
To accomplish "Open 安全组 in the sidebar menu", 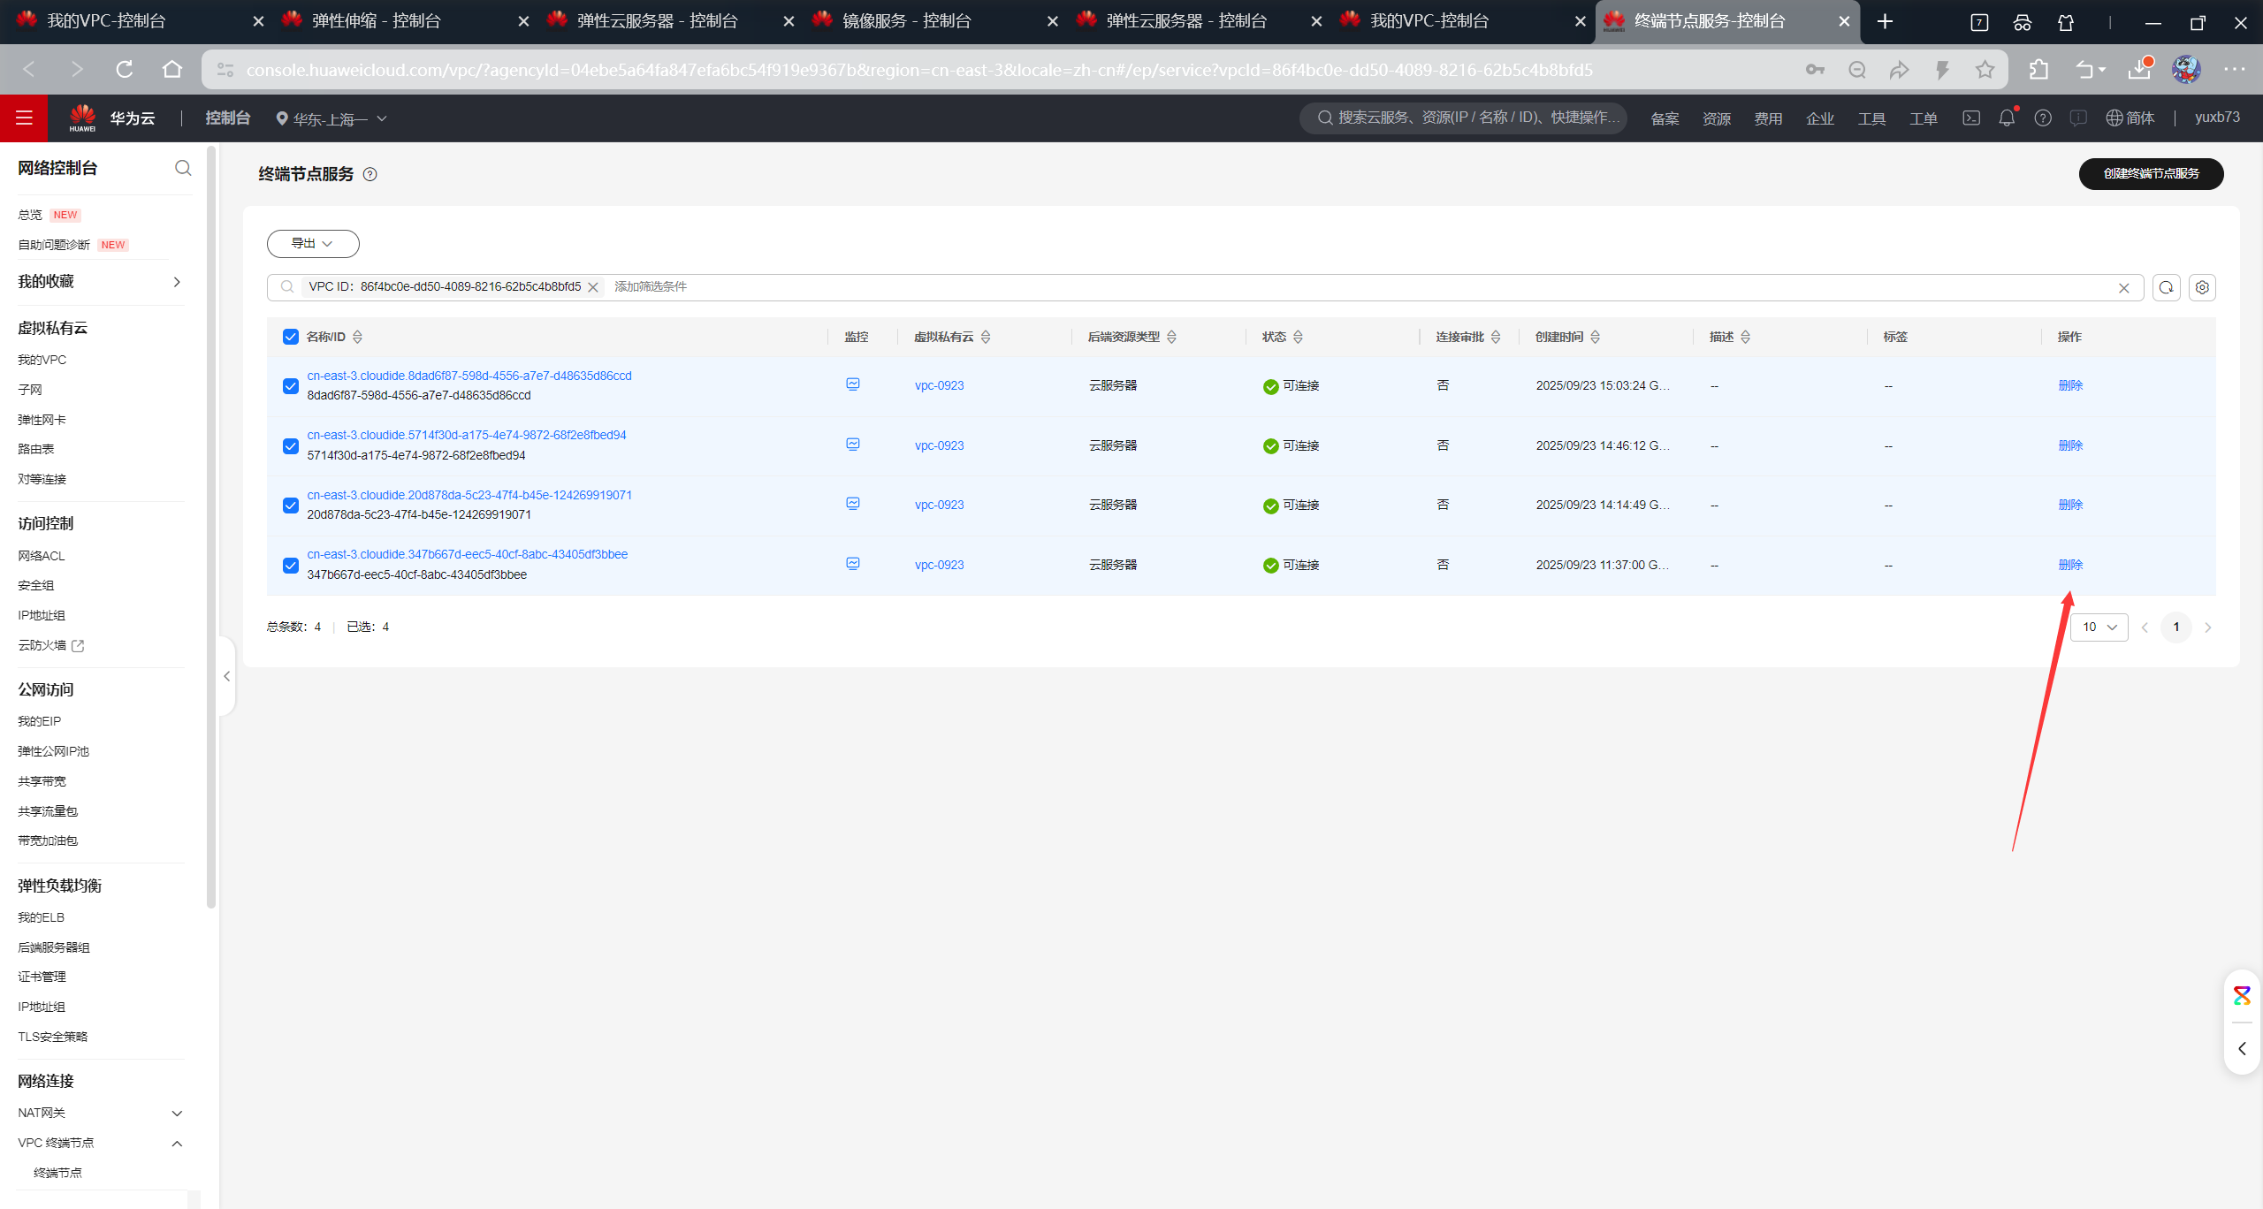I will coord(36,586).
